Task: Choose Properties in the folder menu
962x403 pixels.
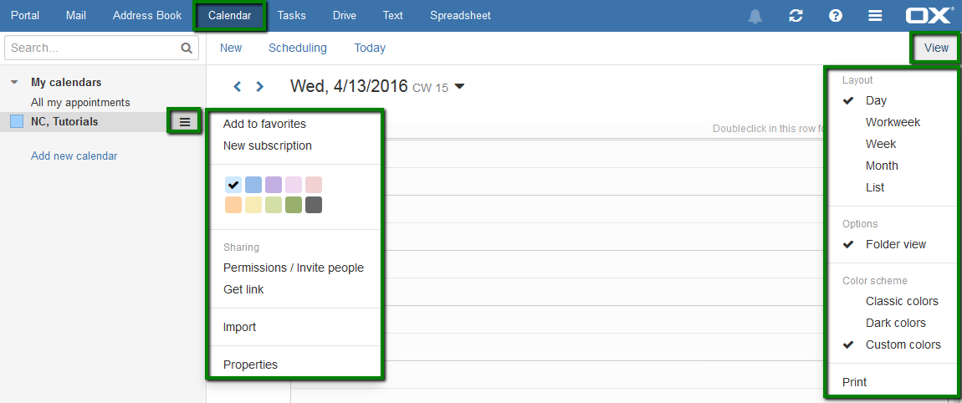Action: coord(250,365)
